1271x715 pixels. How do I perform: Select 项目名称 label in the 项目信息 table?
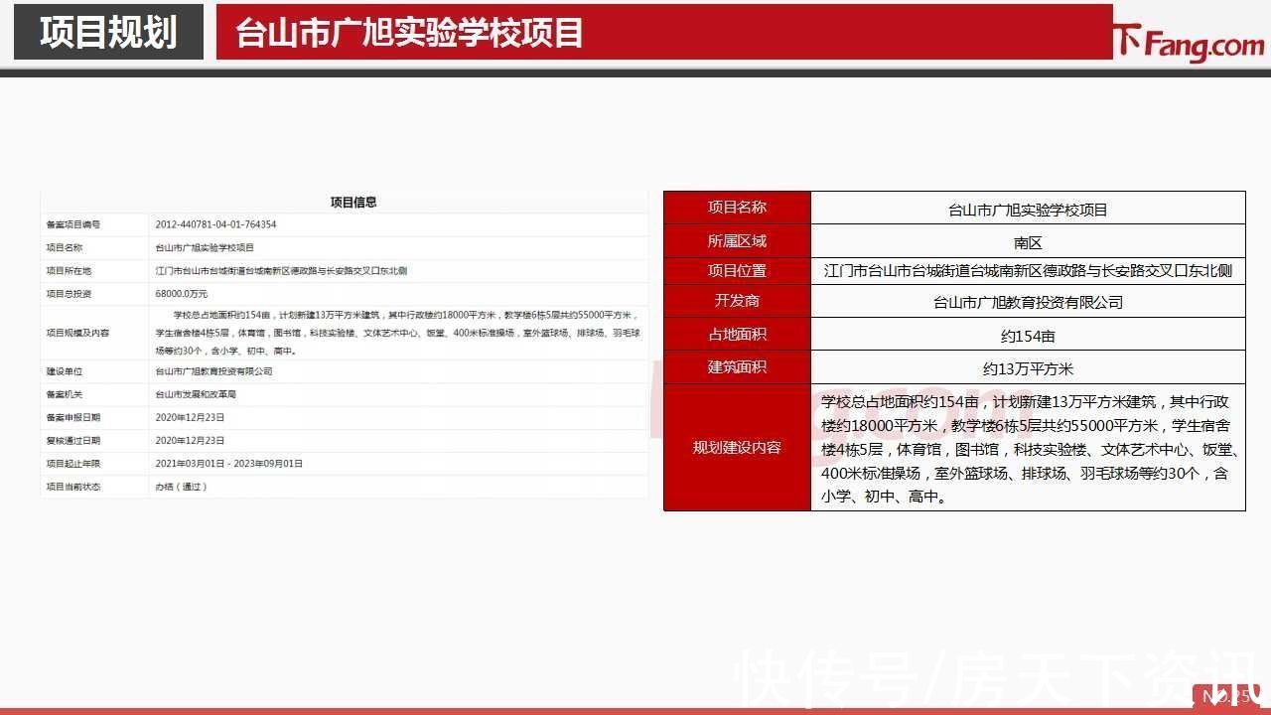pyautogui.click(x=65, y=248)
